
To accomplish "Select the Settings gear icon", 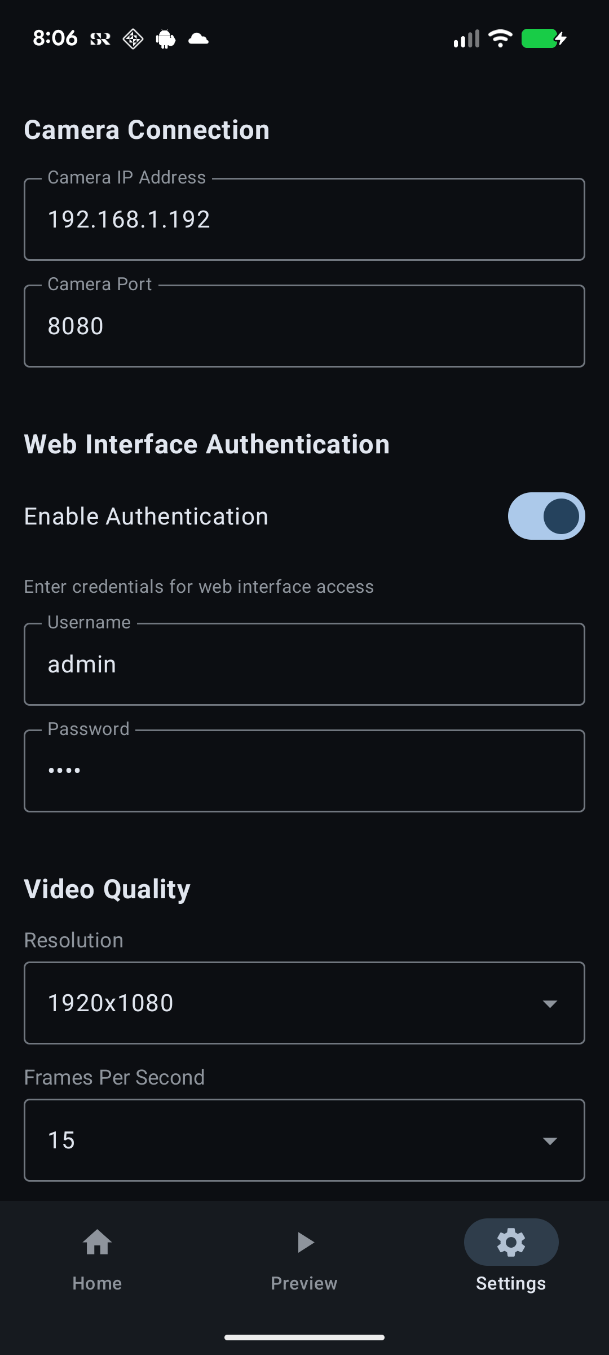I will (x=510, y=1242).
